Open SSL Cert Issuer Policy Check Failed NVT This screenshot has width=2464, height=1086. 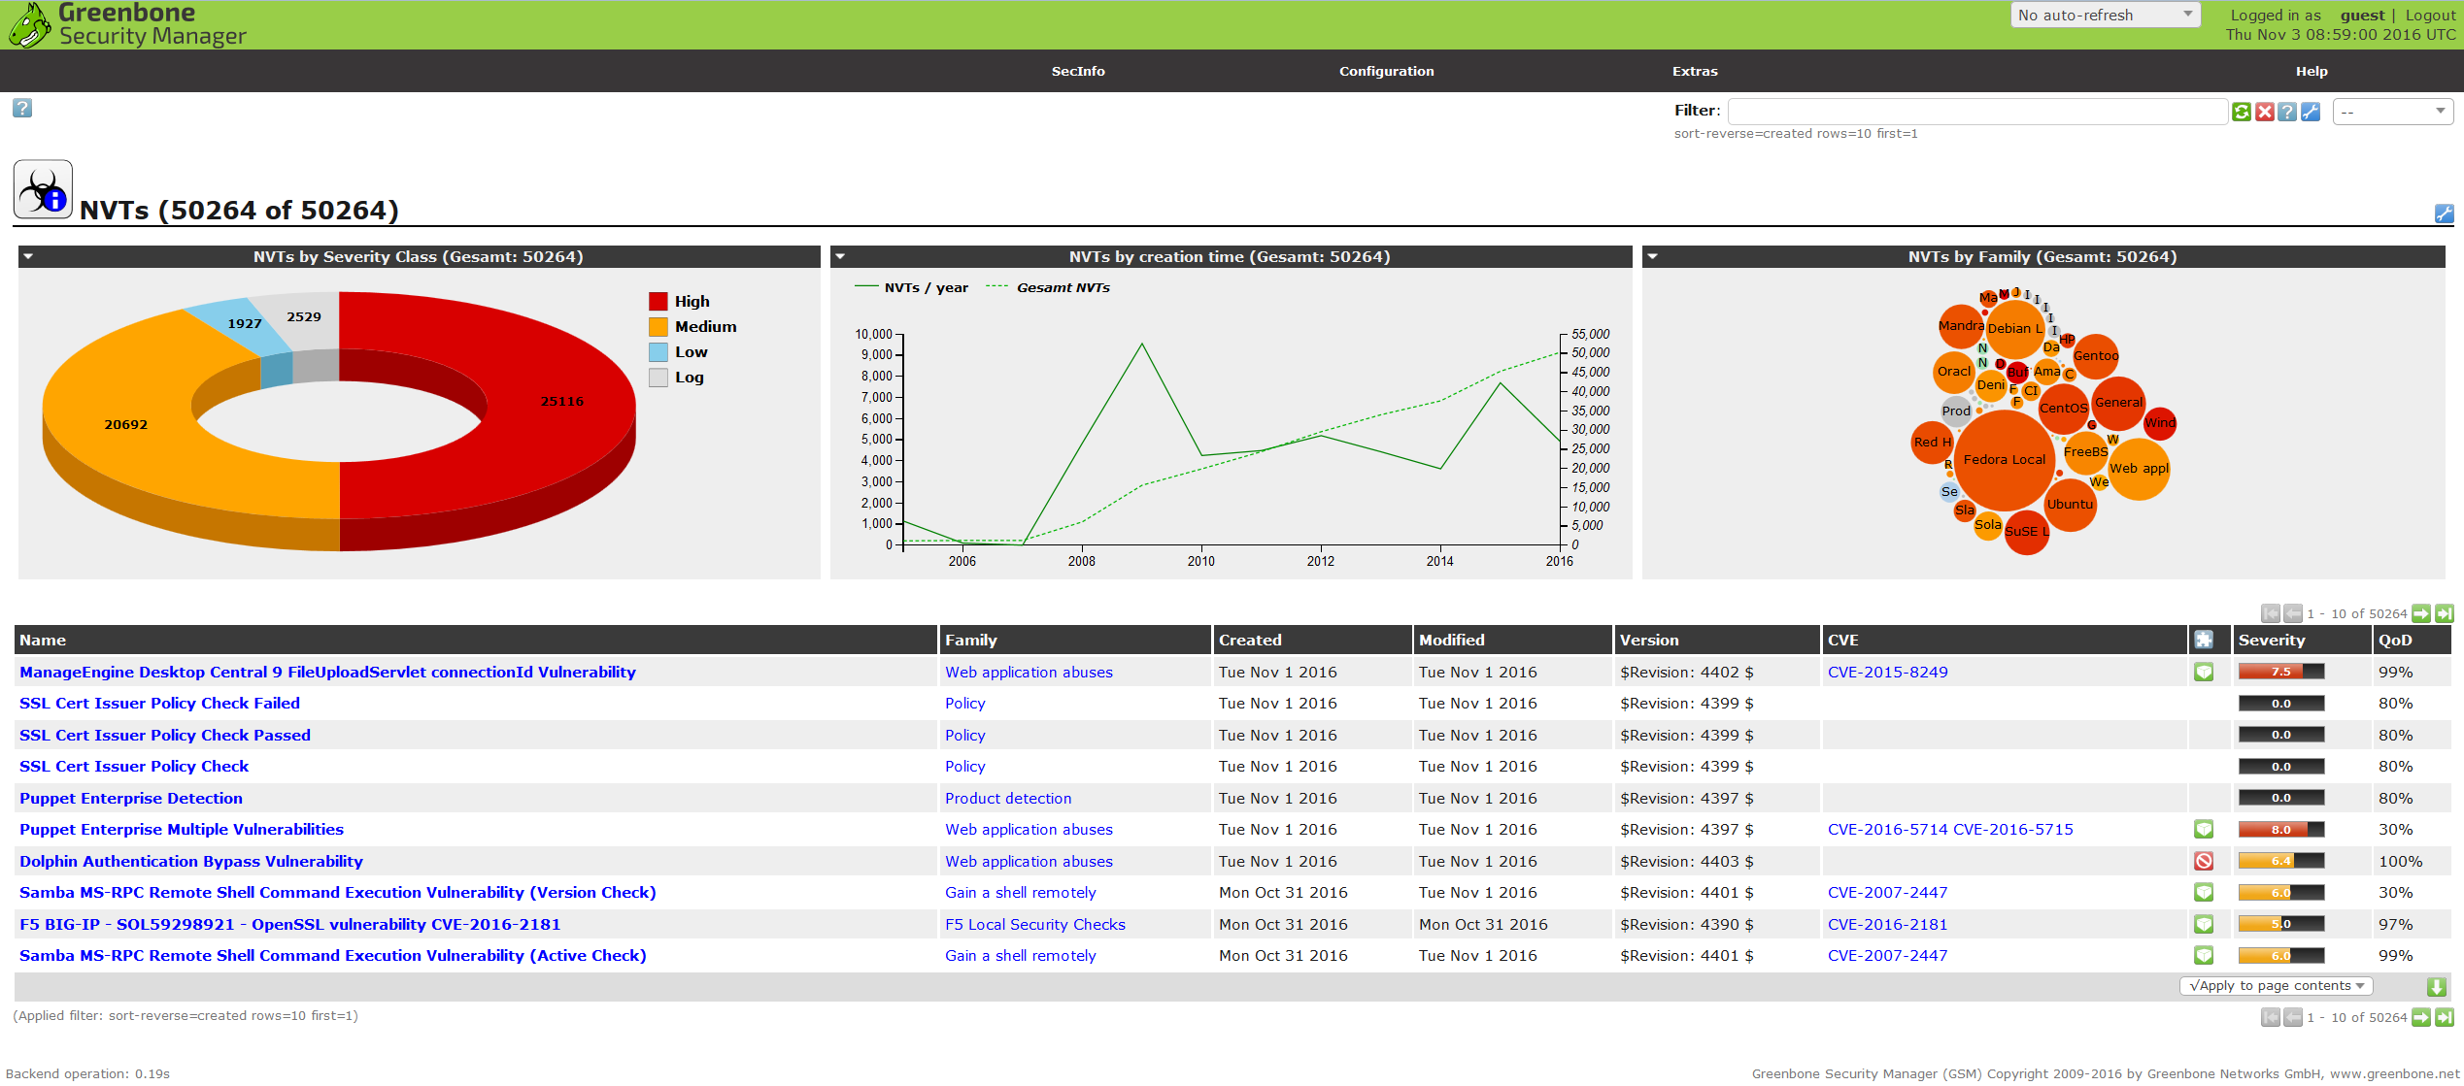159,703
